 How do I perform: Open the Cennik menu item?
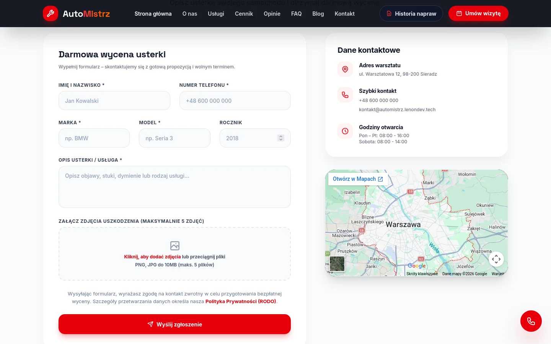(244, 14)
